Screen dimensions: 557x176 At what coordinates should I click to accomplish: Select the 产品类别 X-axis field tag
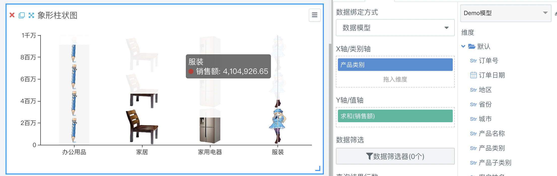(395, 65)
